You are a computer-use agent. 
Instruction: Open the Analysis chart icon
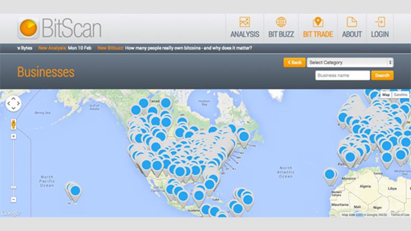244,22
